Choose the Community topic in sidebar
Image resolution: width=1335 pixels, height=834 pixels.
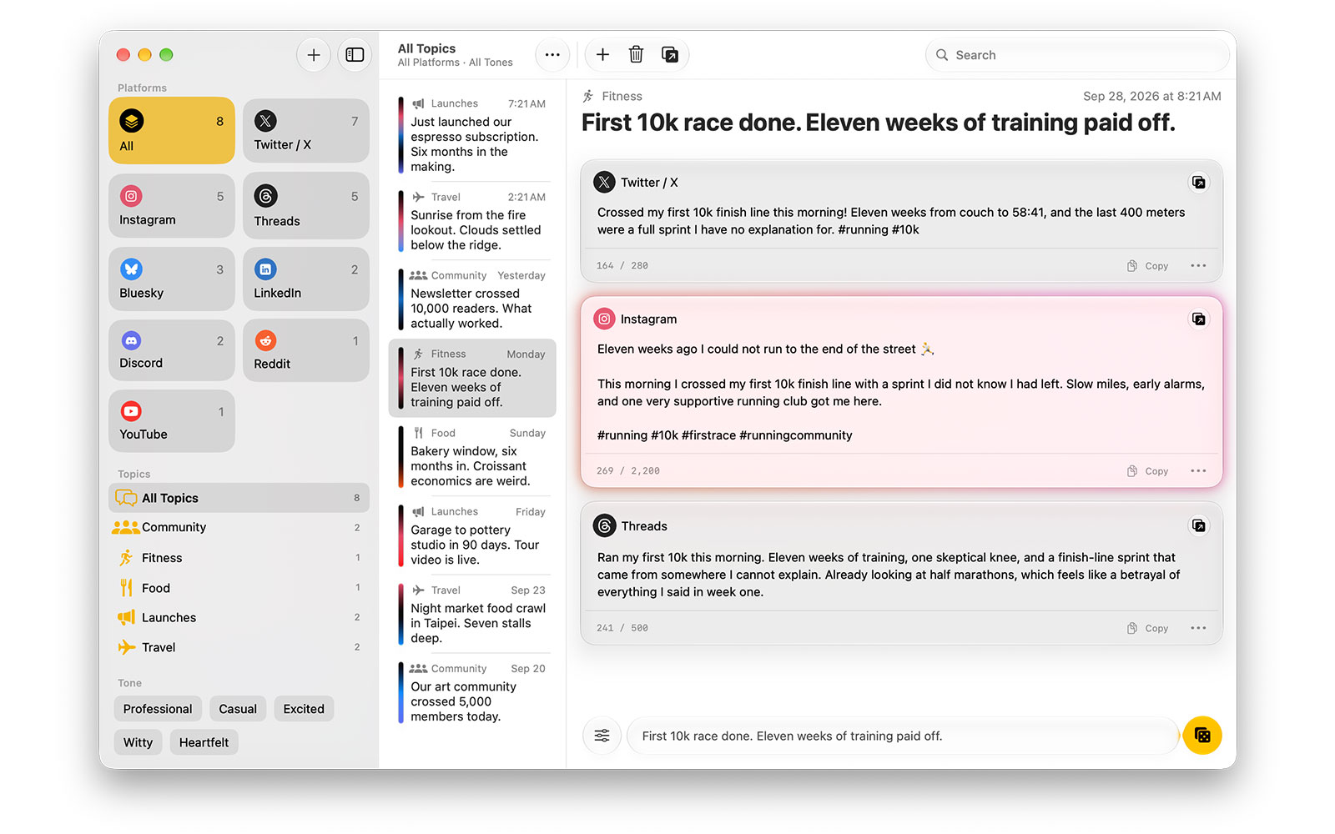pos(239,527)
